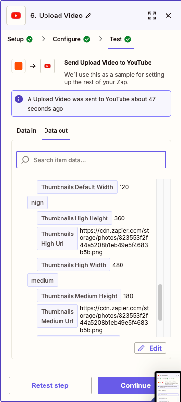181x402 pixels.
Task: Expand panel with the fullscreen arrows icon
Action: tap(152, 16)
